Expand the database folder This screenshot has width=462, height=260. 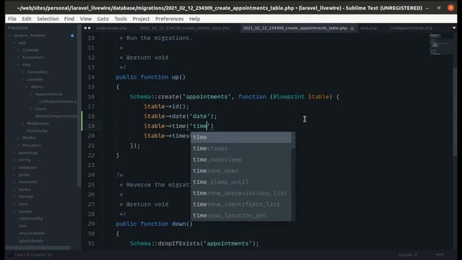(x=14, y=168)
